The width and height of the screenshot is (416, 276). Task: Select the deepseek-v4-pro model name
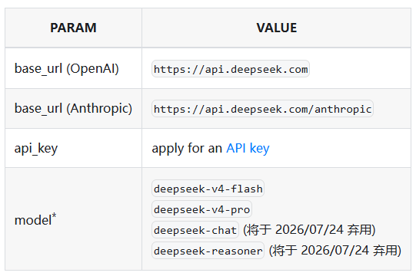click(201, 209)
